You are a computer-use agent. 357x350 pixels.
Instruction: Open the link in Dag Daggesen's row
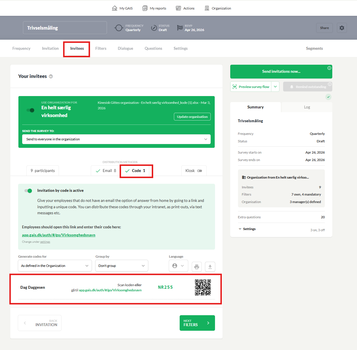[x=110, y=290]
